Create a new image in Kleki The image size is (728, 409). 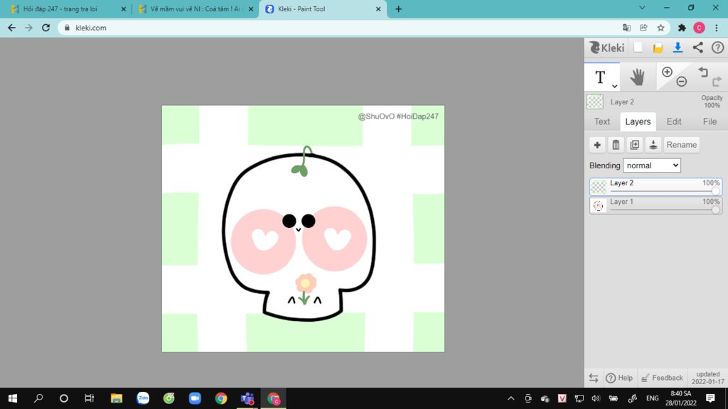pos(638,48)
